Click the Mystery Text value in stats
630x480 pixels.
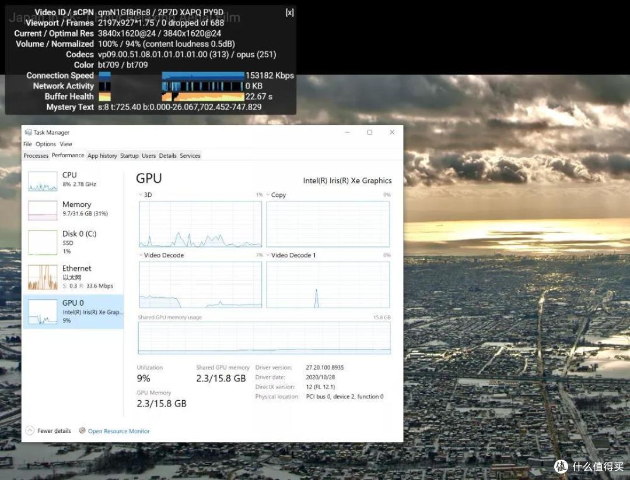pyautogui.click(x=180, y=107)
